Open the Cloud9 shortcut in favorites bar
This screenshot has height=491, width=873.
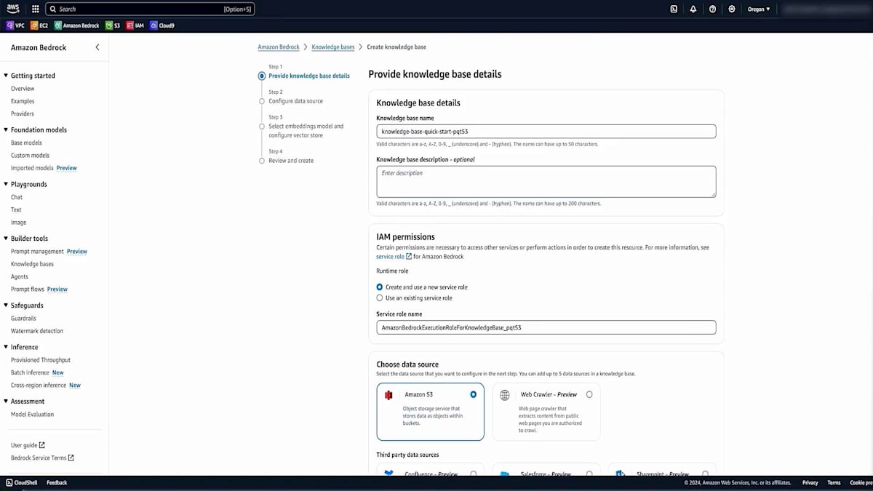(162, 25)
